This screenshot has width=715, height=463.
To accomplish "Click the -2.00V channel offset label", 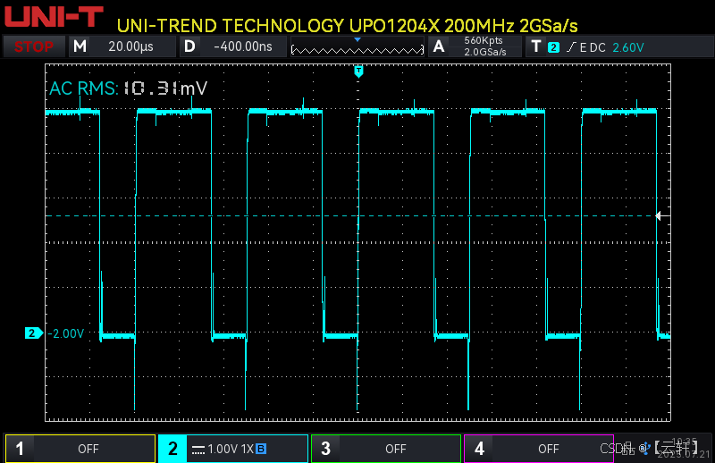I will click(65, 333).
